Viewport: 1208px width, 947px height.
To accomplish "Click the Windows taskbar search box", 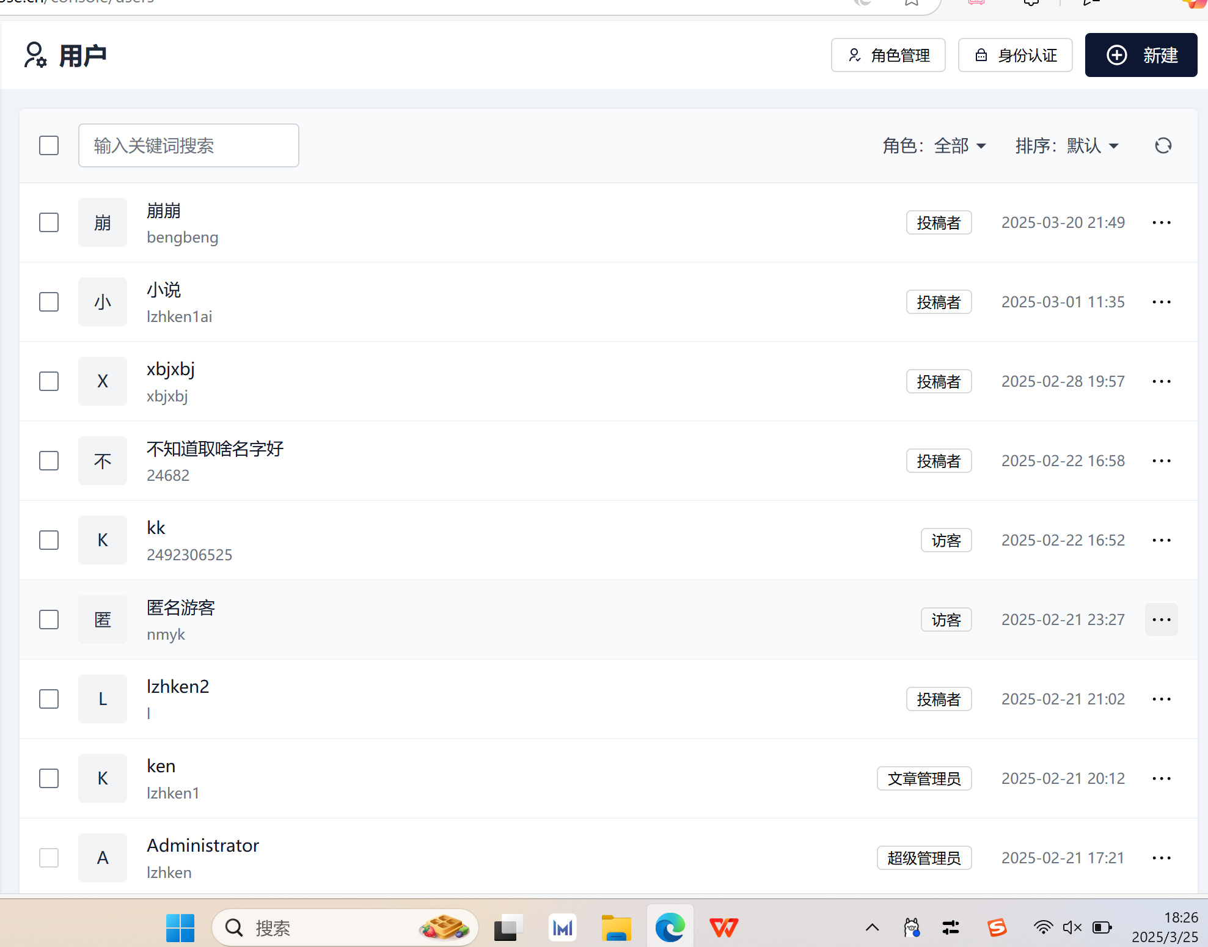I will (x=345, y=928).
